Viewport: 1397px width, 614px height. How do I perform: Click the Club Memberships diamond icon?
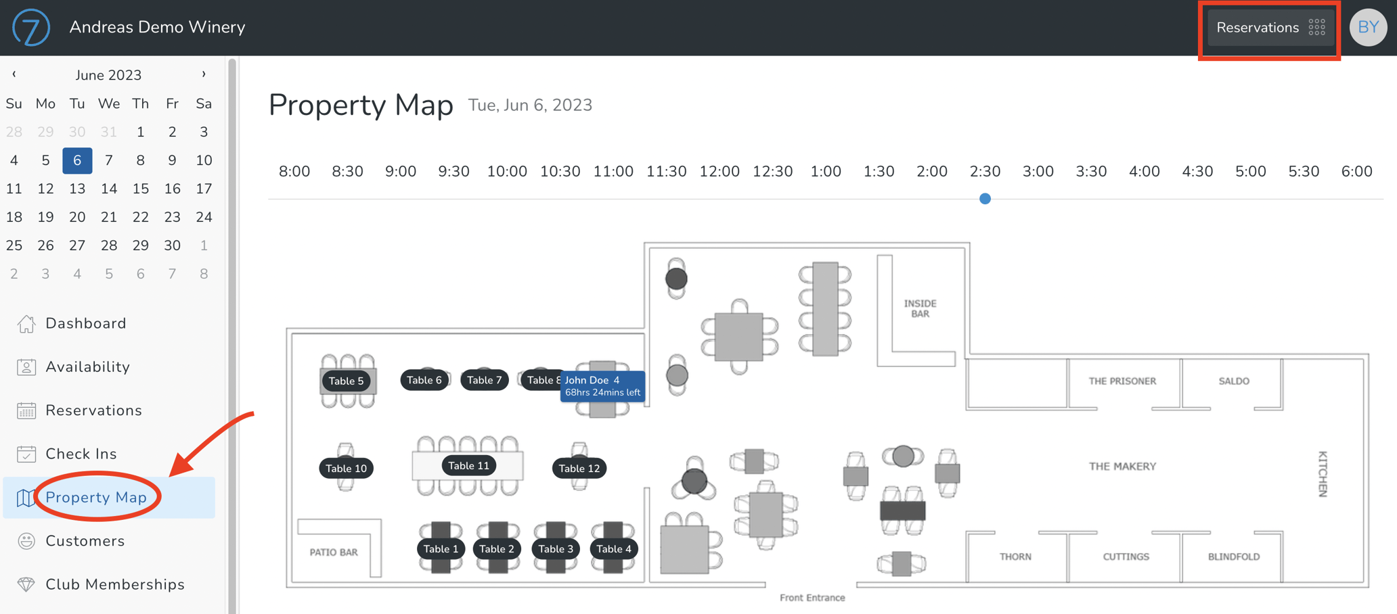[27, 584]
